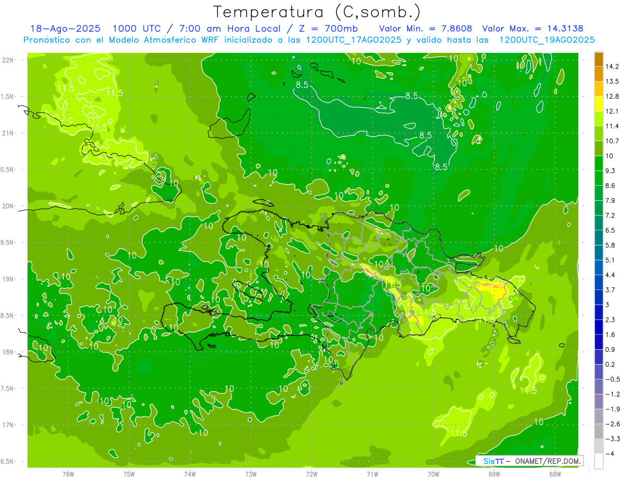Click longitude axis label '69W'
Viewport: 623px width, 481px height.
(x=494, y=474)
